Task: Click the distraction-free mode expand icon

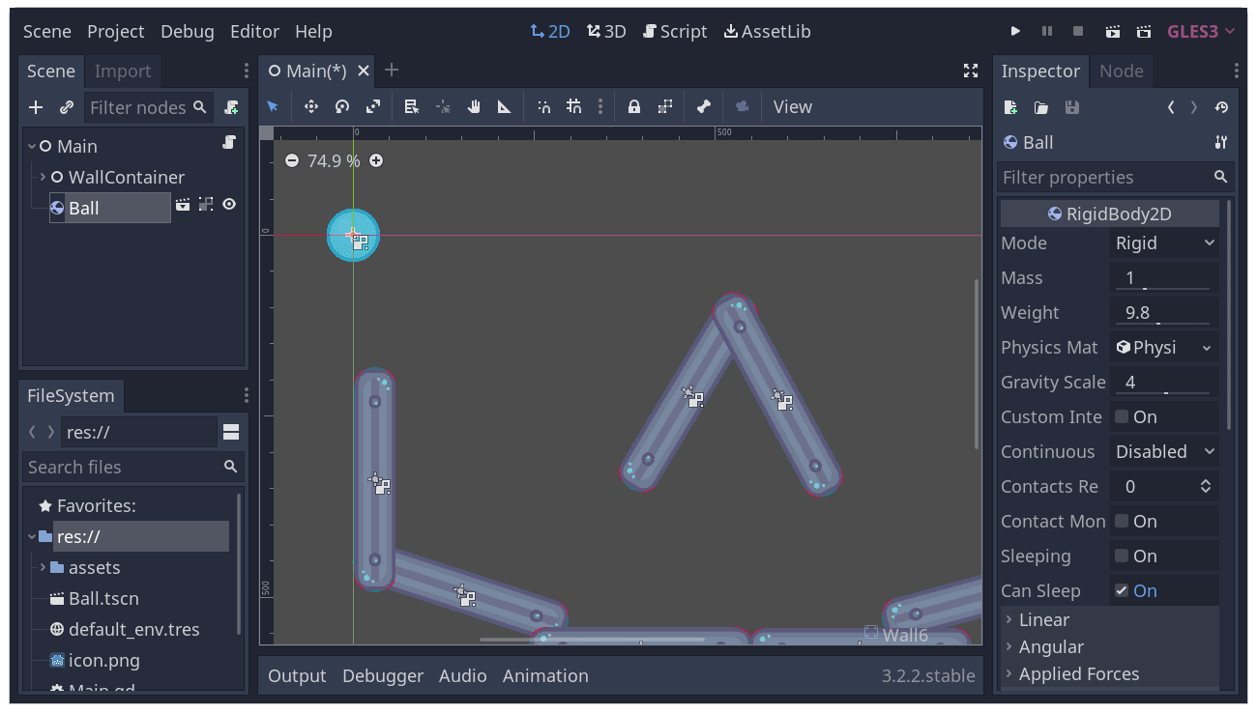Action: click(x=971, y=71)
